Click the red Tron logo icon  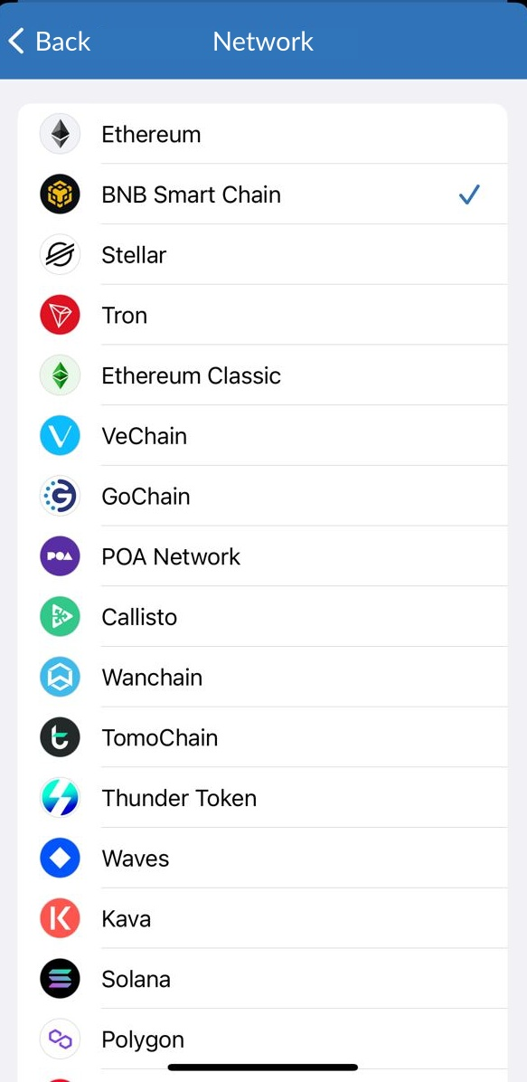click(59, 315)
